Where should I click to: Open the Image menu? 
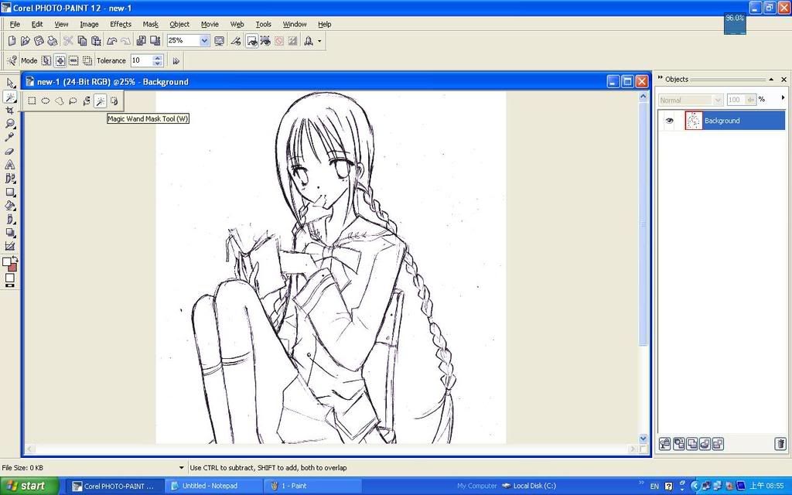pos(89,24)
